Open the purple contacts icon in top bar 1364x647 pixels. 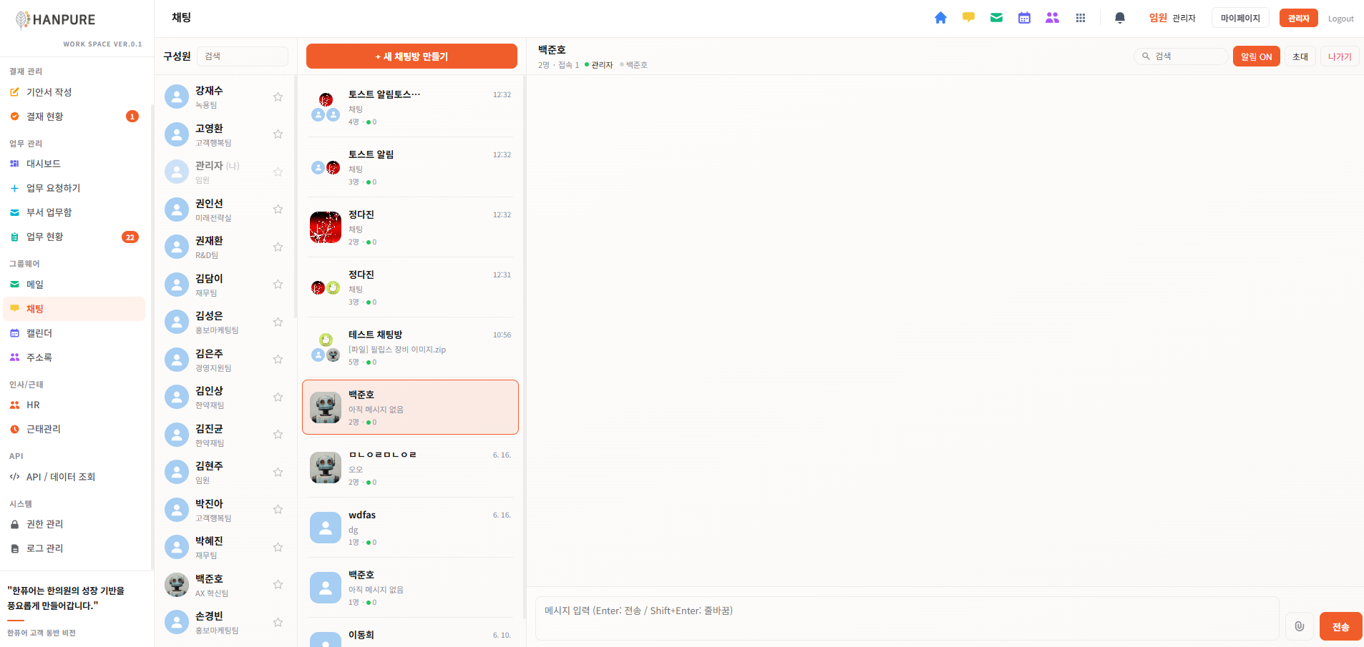click(1052, 18)
